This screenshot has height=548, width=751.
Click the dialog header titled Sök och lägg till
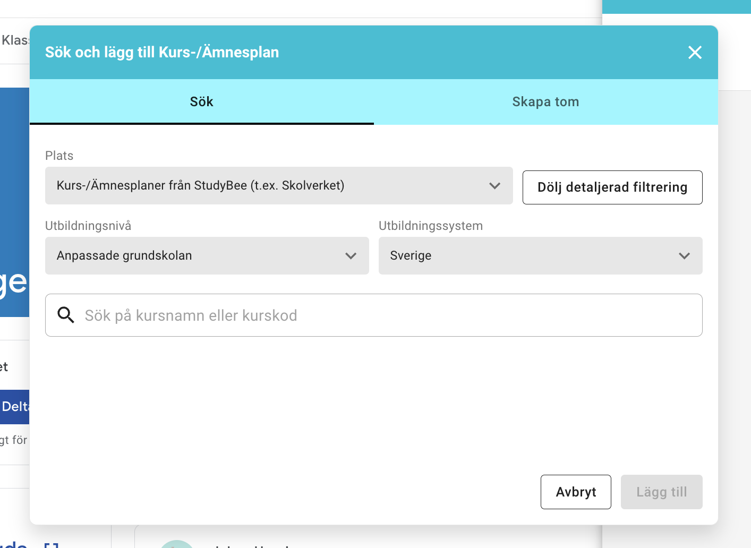[x=162, y=52]
